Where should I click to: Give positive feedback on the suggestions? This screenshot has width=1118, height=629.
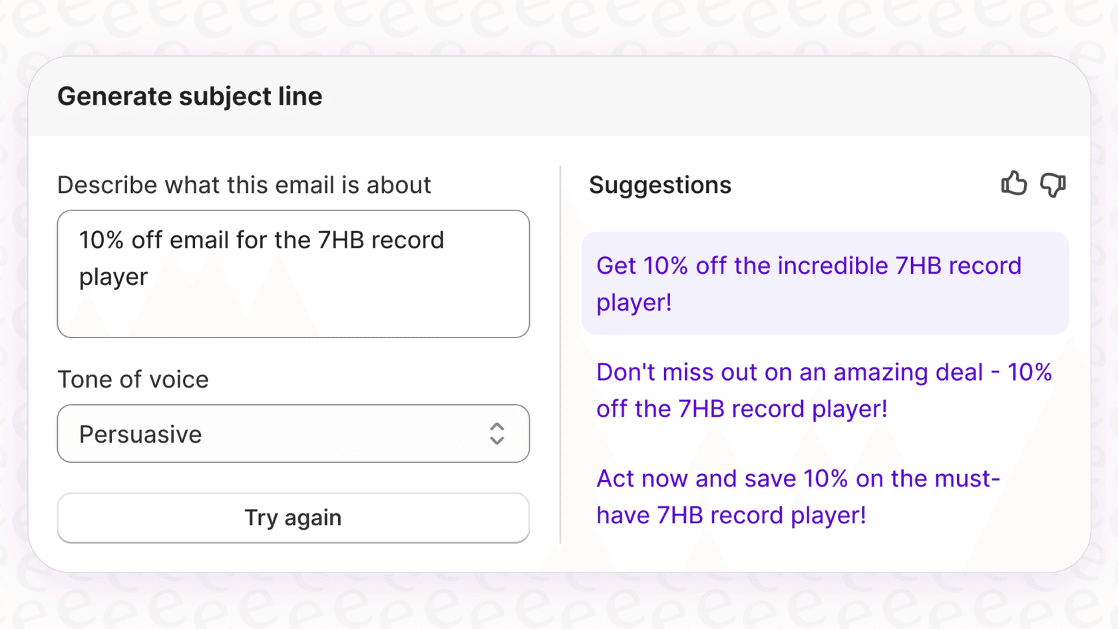click(1014, 184)
